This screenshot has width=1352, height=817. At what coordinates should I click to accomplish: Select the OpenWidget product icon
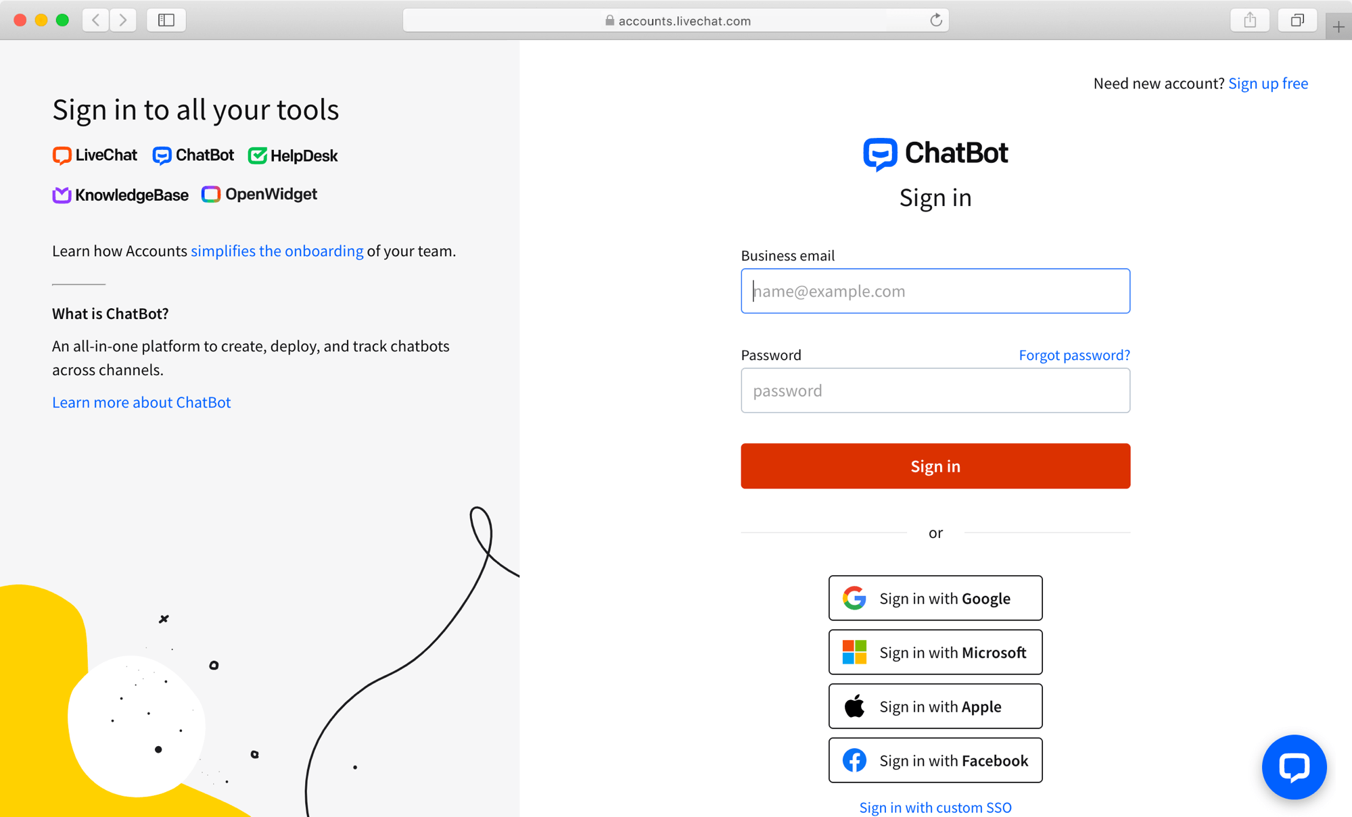[210, 194]
